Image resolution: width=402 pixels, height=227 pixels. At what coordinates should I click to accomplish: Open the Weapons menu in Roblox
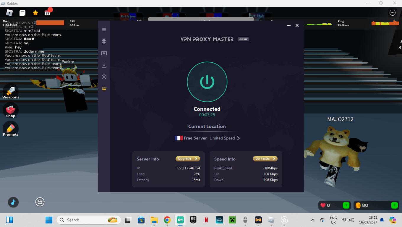(x=11, y=92)
